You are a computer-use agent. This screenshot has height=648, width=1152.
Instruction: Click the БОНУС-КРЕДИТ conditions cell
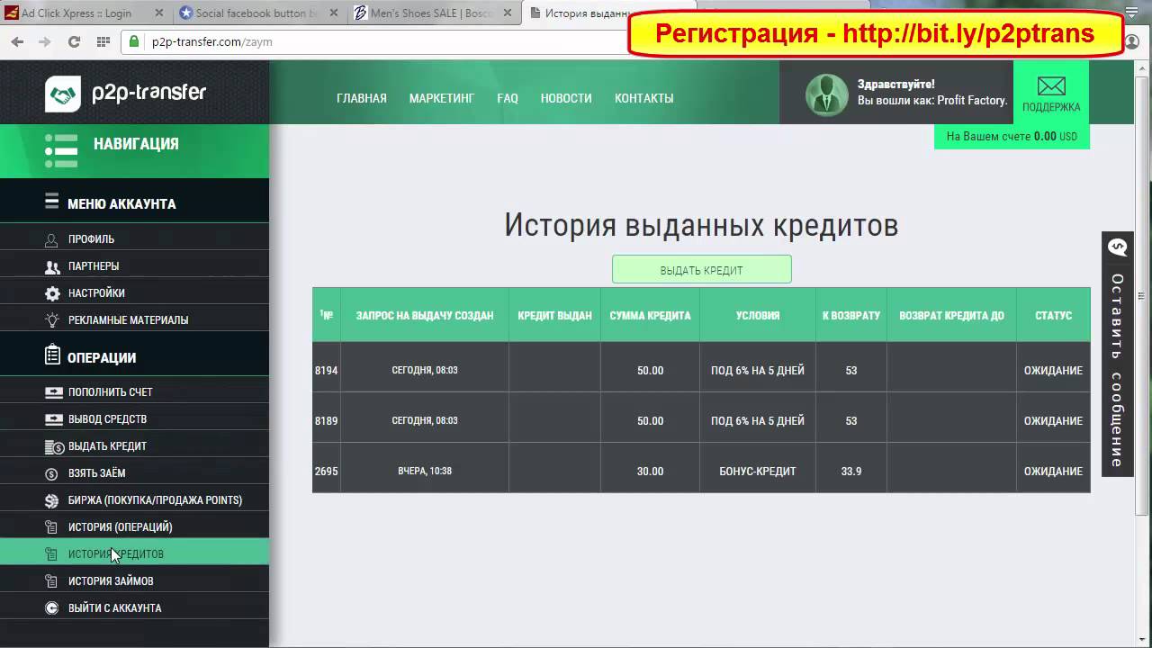pyautogui.click(x=758, y=471)
